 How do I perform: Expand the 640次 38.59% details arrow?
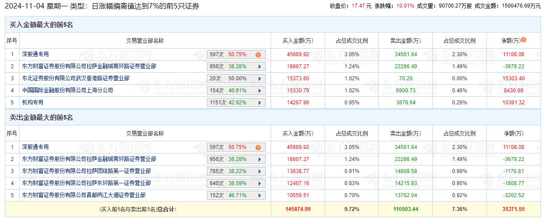260,183
